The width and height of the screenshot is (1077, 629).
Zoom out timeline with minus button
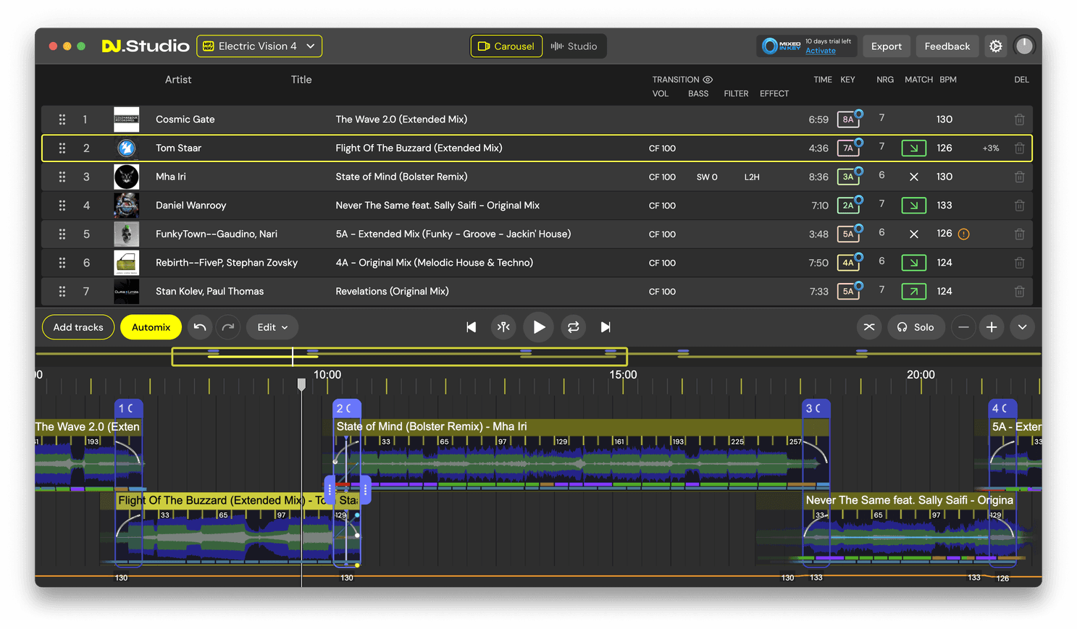click(963, 327)
